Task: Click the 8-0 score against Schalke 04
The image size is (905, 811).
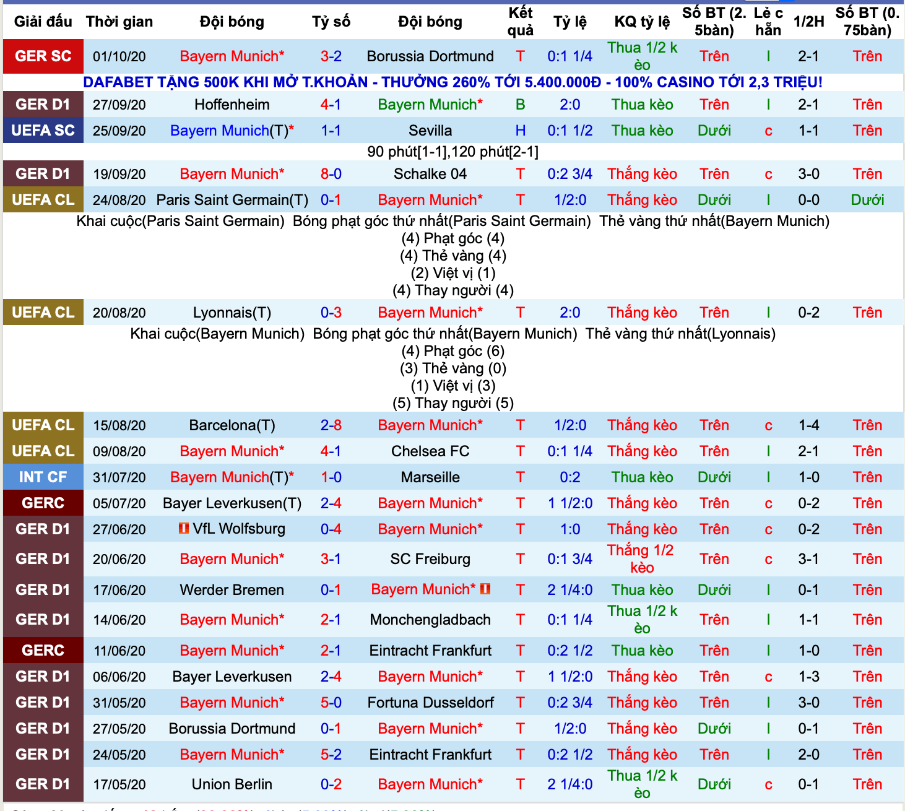Action: pyautogui.click(x=331, y=174)
